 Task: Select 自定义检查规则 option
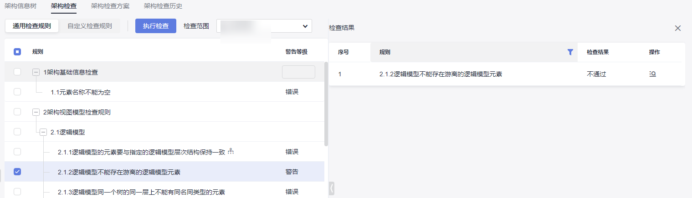click(x=90, y=26)
